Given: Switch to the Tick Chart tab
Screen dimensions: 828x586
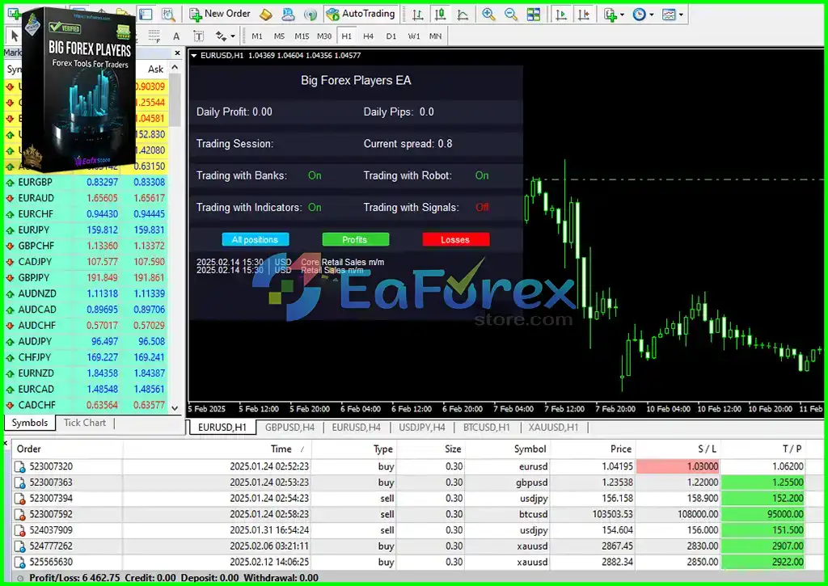Looking at the screenshot, I should tap(84, 423).
